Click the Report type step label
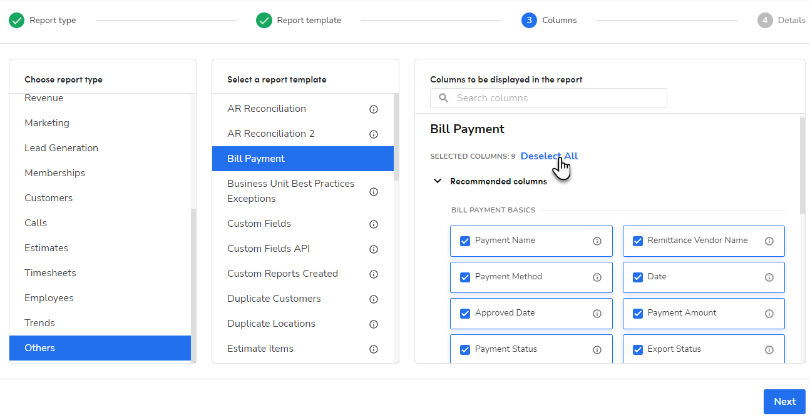Screen dimensions: 810x418 pos(53,21)
